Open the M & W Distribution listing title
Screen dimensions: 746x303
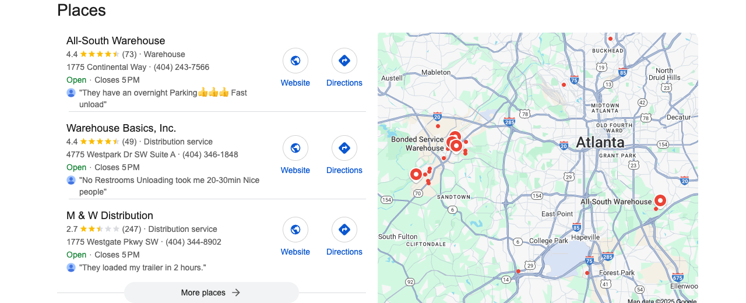(x=110, y=216)
